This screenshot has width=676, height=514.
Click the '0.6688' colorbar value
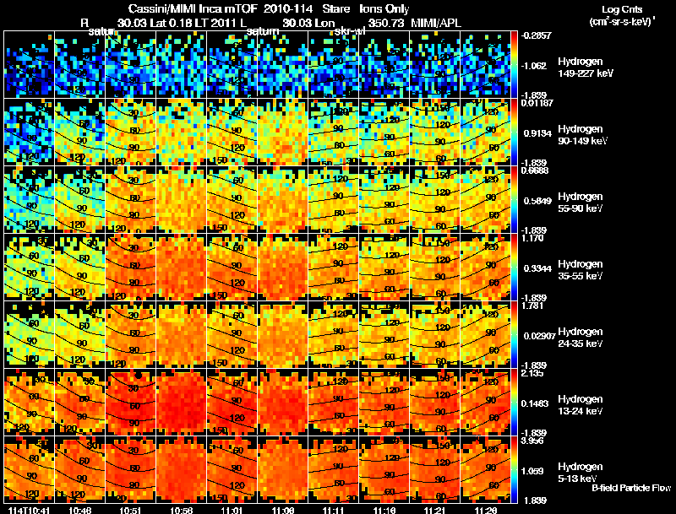coord(535,170)
